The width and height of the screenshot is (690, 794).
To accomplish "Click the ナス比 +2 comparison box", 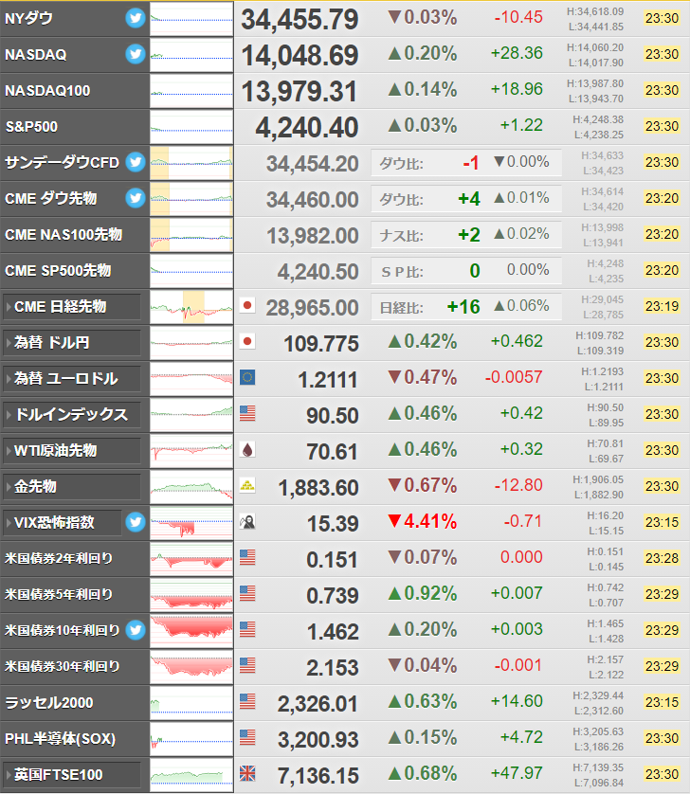I will point(466,234).
